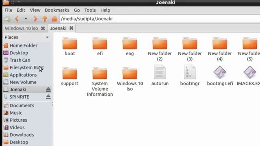Click the window menu icon in the title bar
Image resolution: width=260 pixels, height=146 pixels.
[x=6, y=2]
